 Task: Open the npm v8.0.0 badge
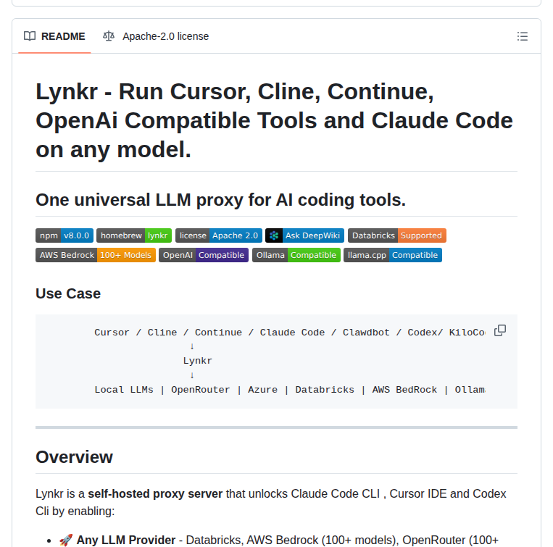65,235
